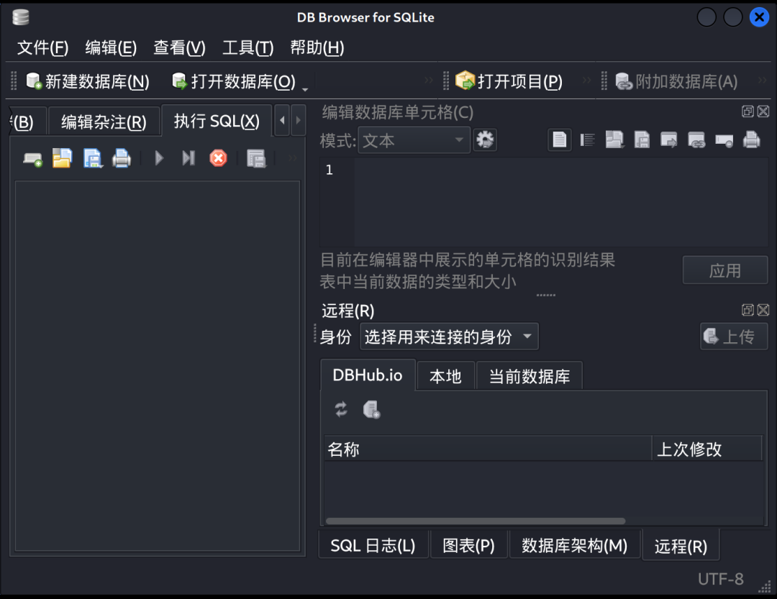Click the open link icon in cell editor
777x599 pixels.
pyautogui.click(x=696, y=140)
